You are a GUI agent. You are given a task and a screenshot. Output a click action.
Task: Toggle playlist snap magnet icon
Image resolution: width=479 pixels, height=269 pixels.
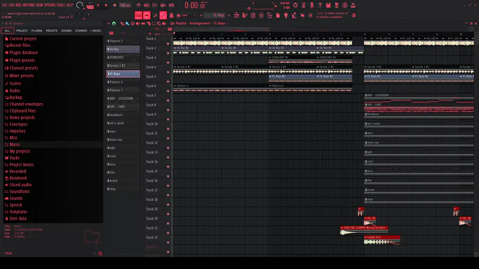(x=114, y=23)
